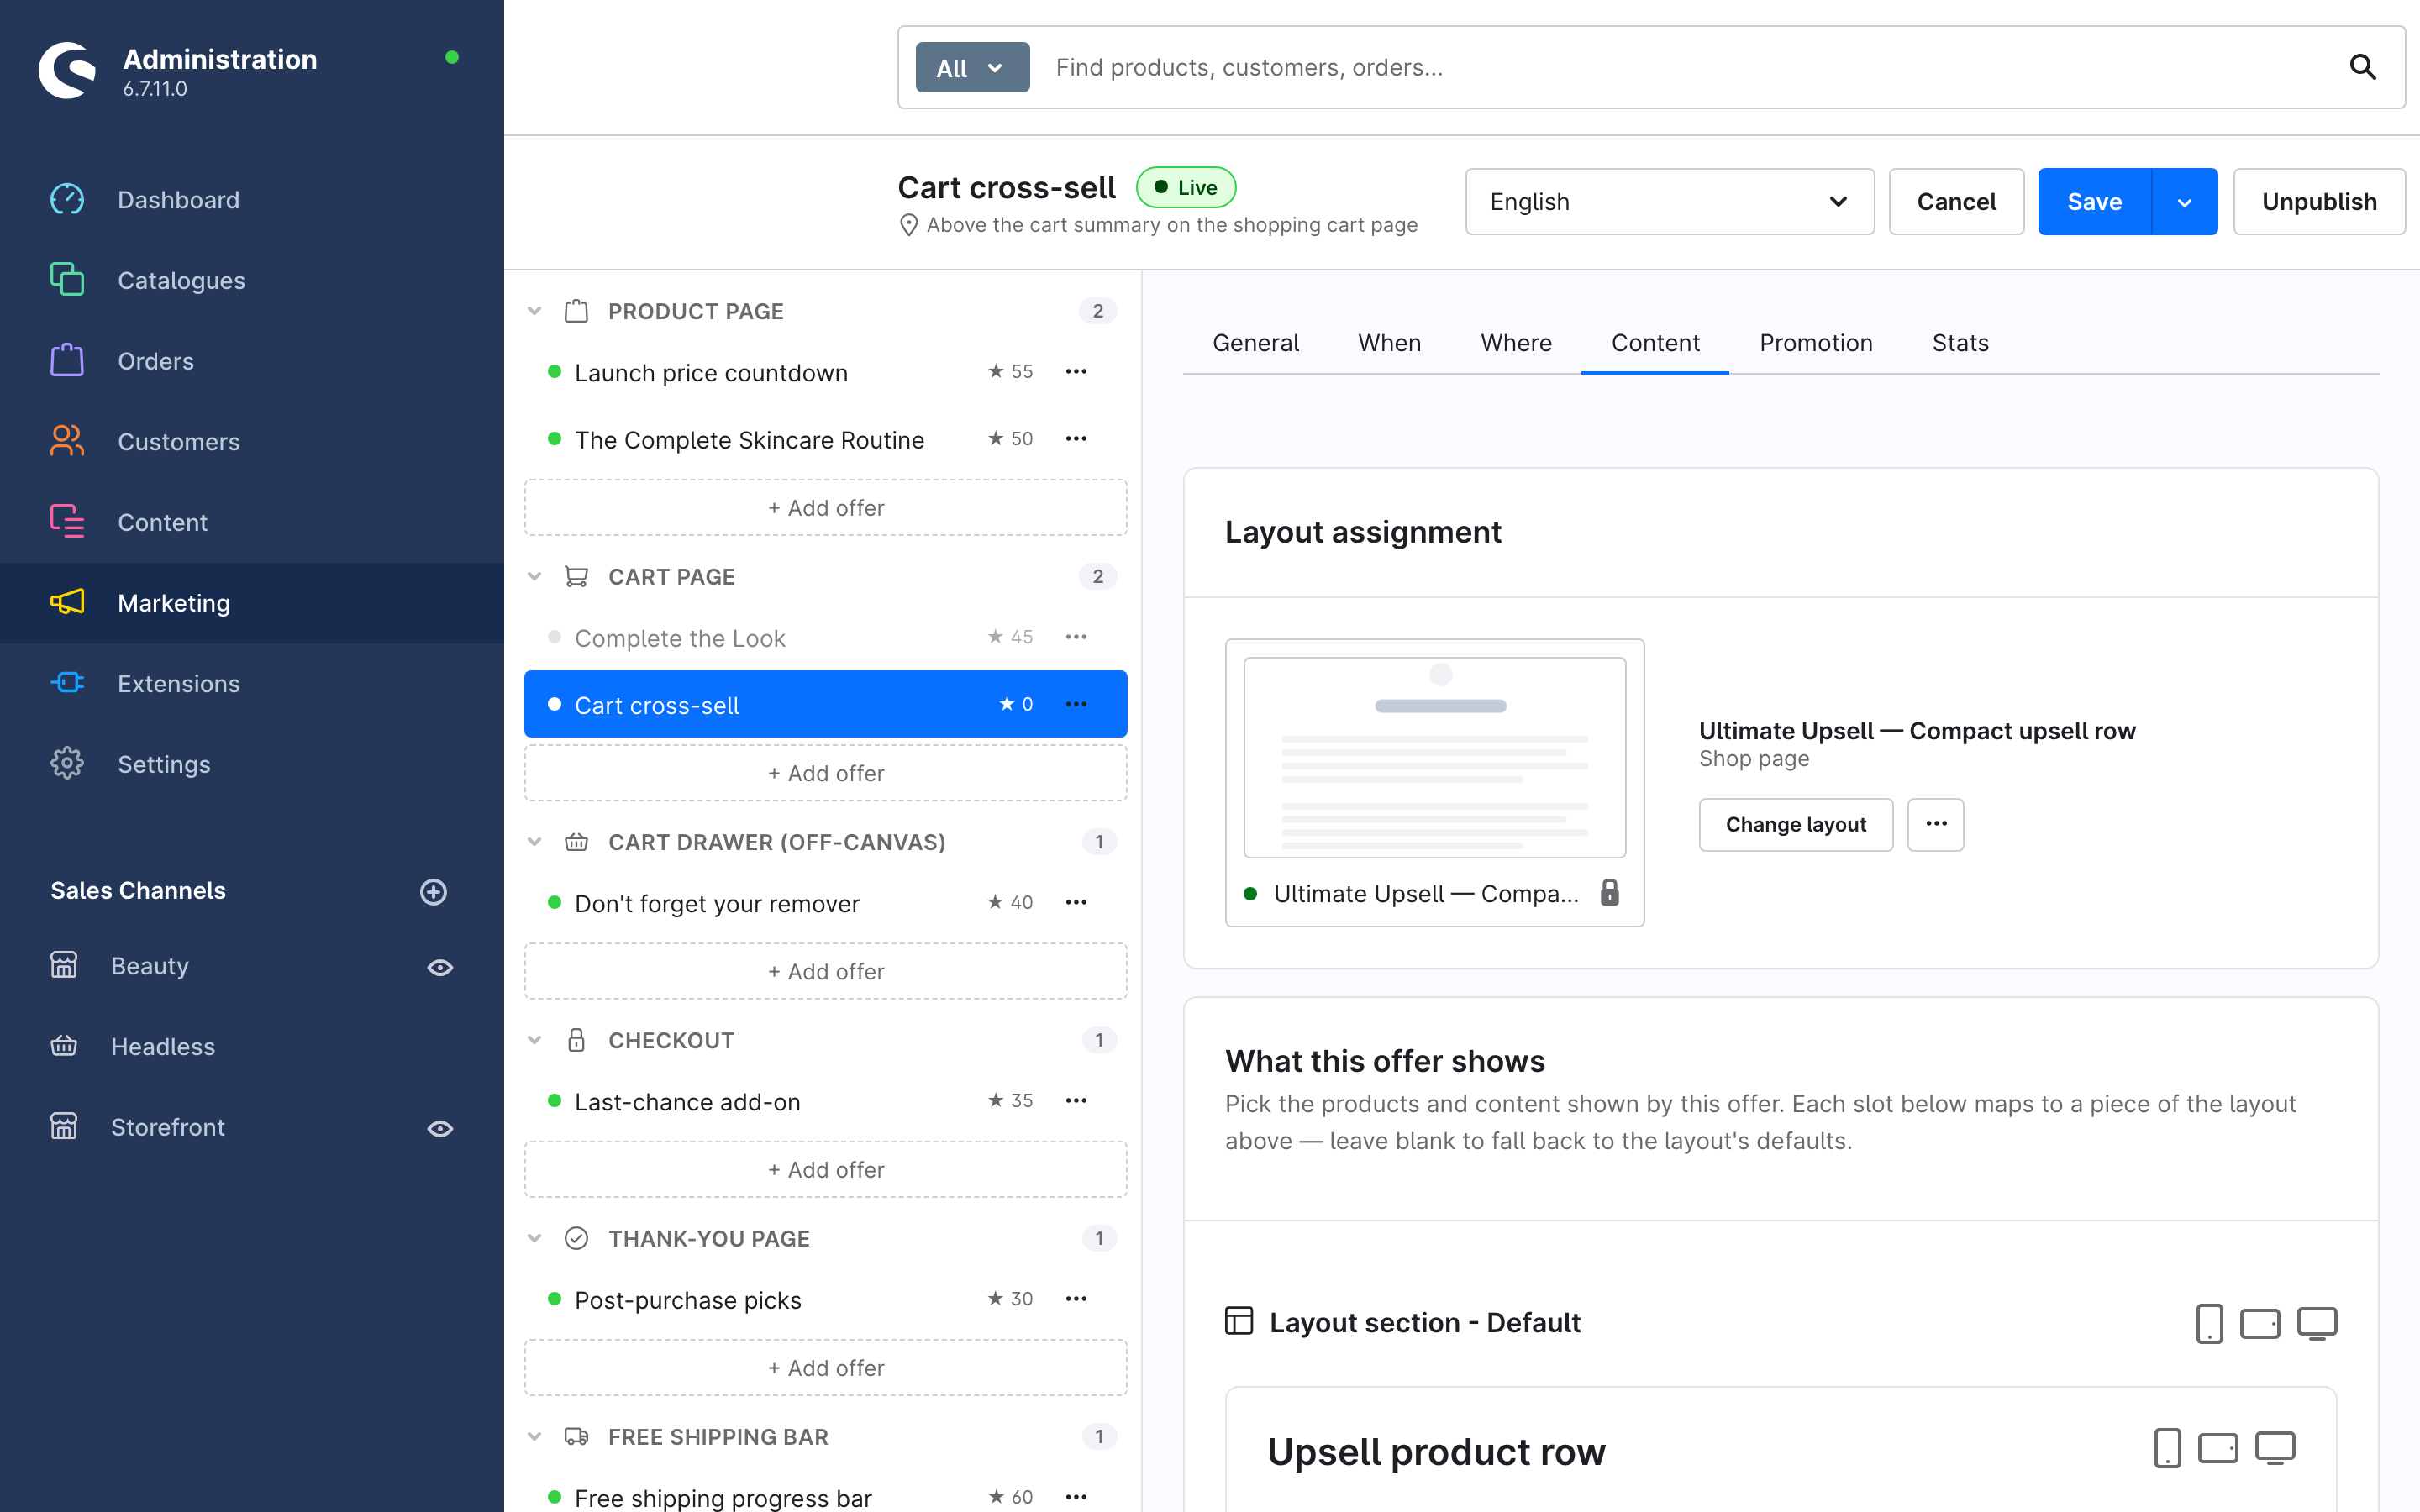Switch to the Content tab

click(x=1655, y=343)
